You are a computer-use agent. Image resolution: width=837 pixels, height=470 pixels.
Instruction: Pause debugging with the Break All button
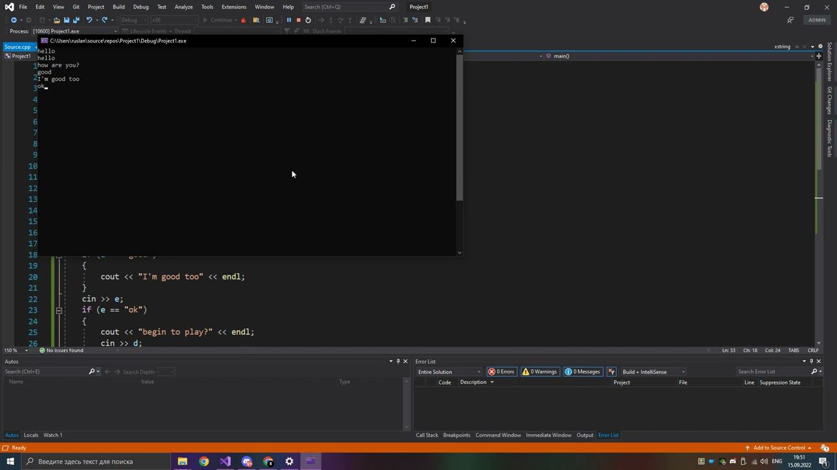point(289,20)
